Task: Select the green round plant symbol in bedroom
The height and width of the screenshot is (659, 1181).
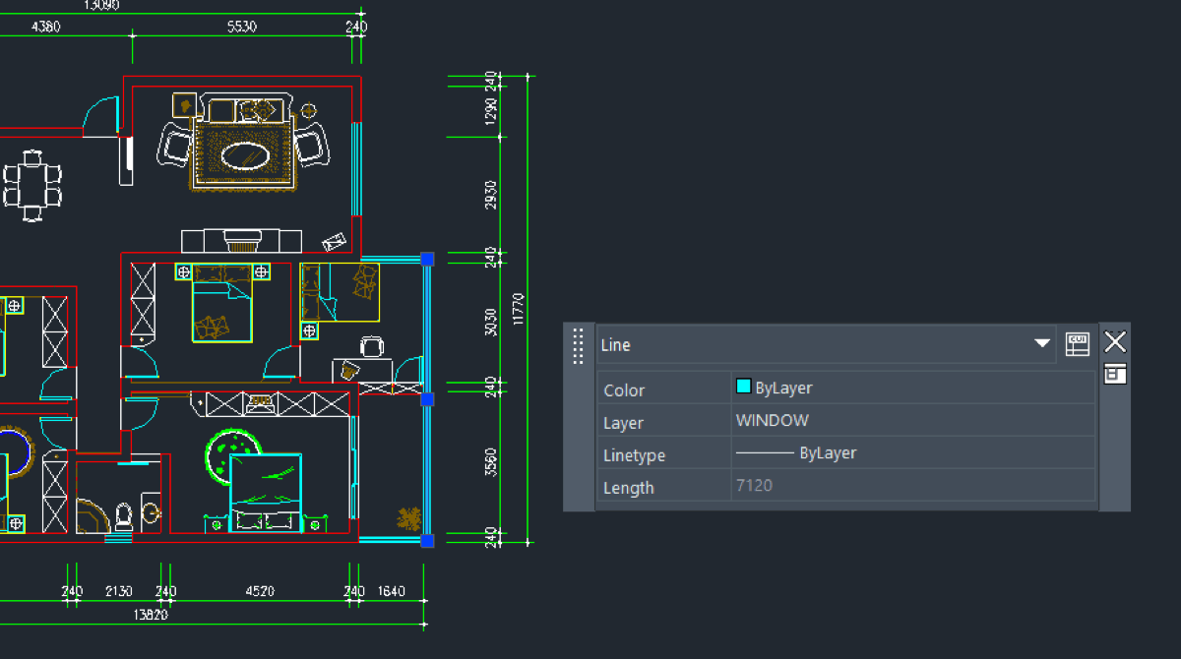Action: click(233, 455)
